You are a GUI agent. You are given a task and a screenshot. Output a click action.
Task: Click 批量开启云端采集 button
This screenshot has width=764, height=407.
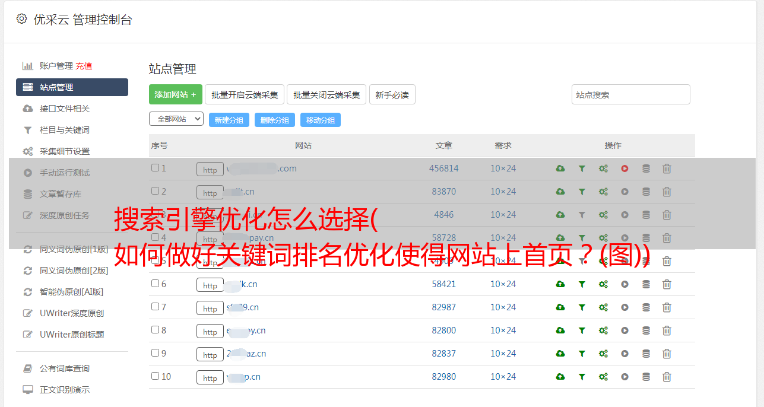pos(245,94)
